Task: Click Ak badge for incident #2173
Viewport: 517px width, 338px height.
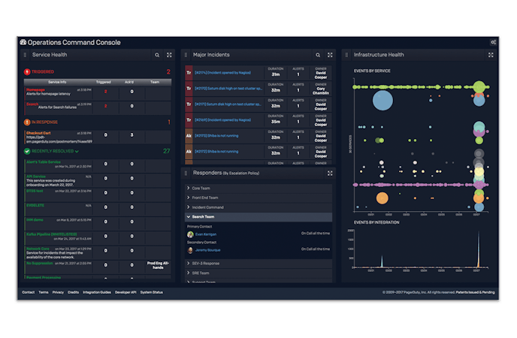Action: [x=189, y=136]
